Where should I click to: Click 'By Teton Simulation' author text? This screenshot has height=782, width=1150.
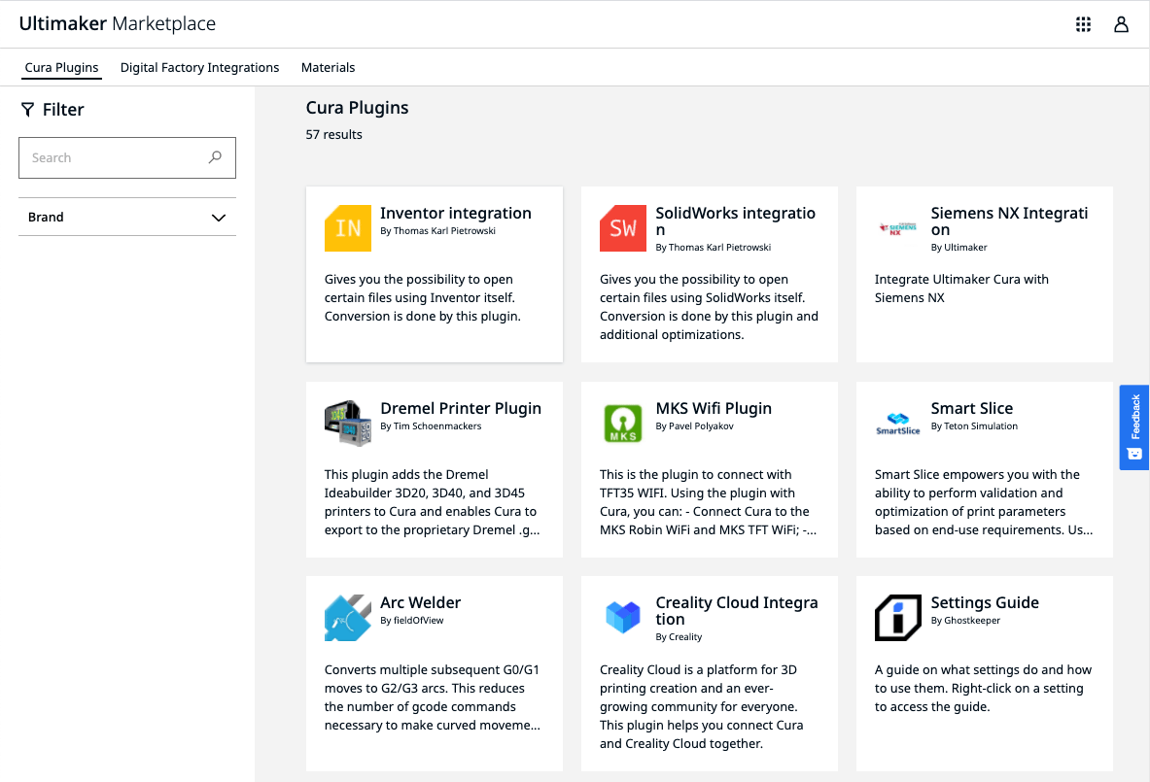(x=974, y=425)
